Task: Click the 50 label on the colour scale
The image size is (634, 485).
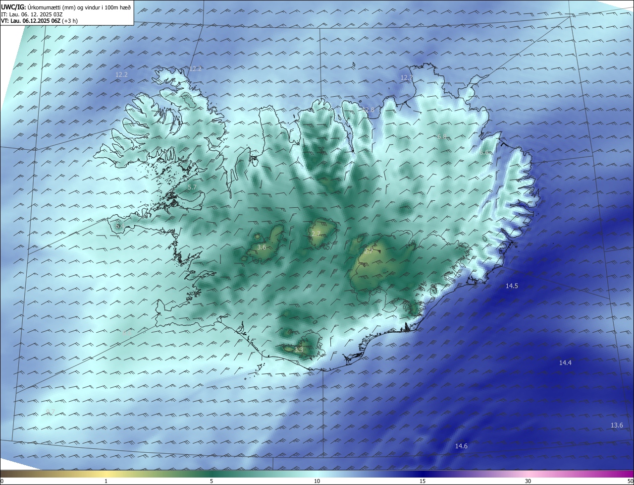Action: [x=630, y=481]
